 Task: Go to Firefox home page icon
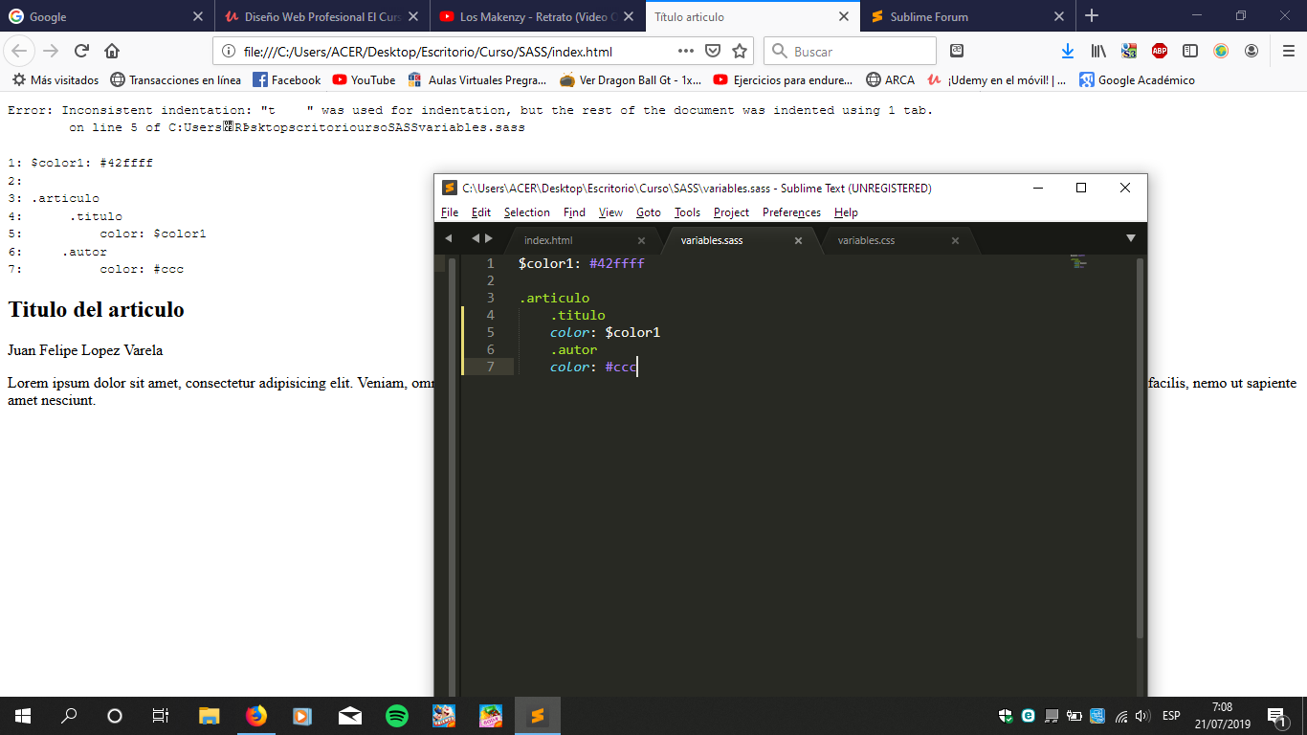tap(112, 52)
